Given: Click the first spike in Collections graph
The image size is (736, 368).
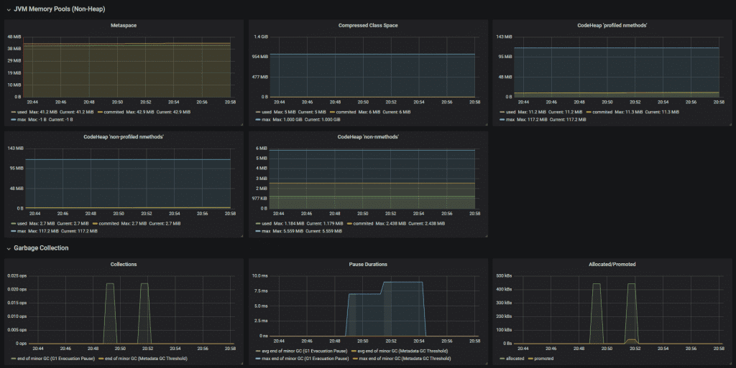Looking at the screenshot, I should 110,285.
